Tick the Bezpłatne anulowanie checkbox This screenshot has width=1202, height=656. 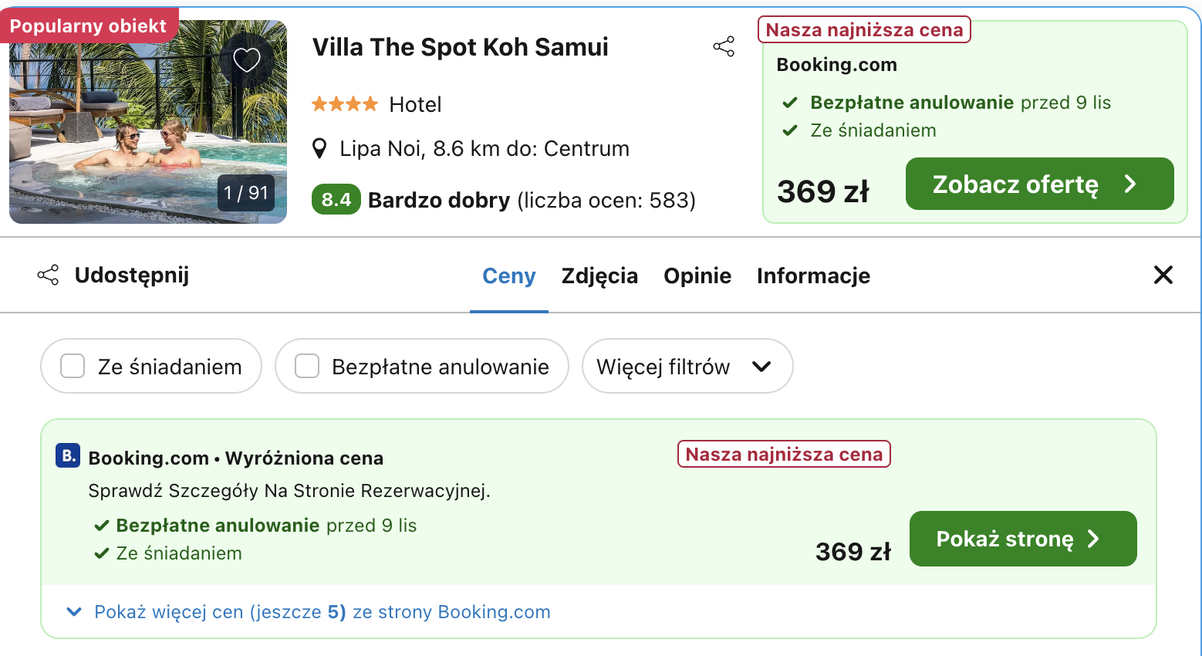(x=307, y=366)
